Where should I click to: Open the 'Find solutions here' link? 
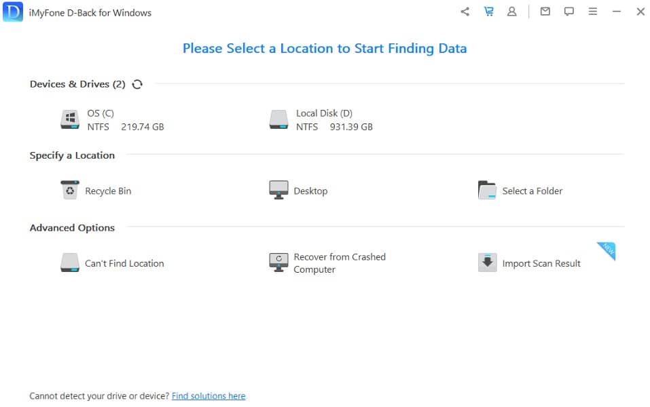pos(209,396)
